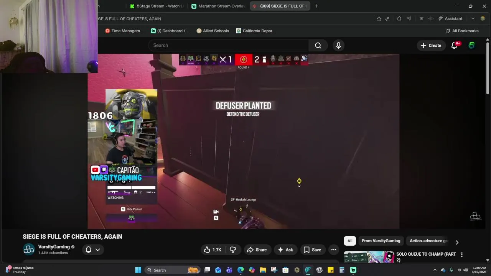The width and height of the screenshot is (491, 276).
Task: Open the Dashboard bookmark
Action: [x=169, y=31]
